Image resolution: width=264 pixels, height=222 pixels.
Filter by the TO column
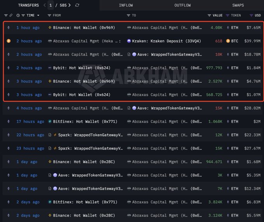pos(128,15)
